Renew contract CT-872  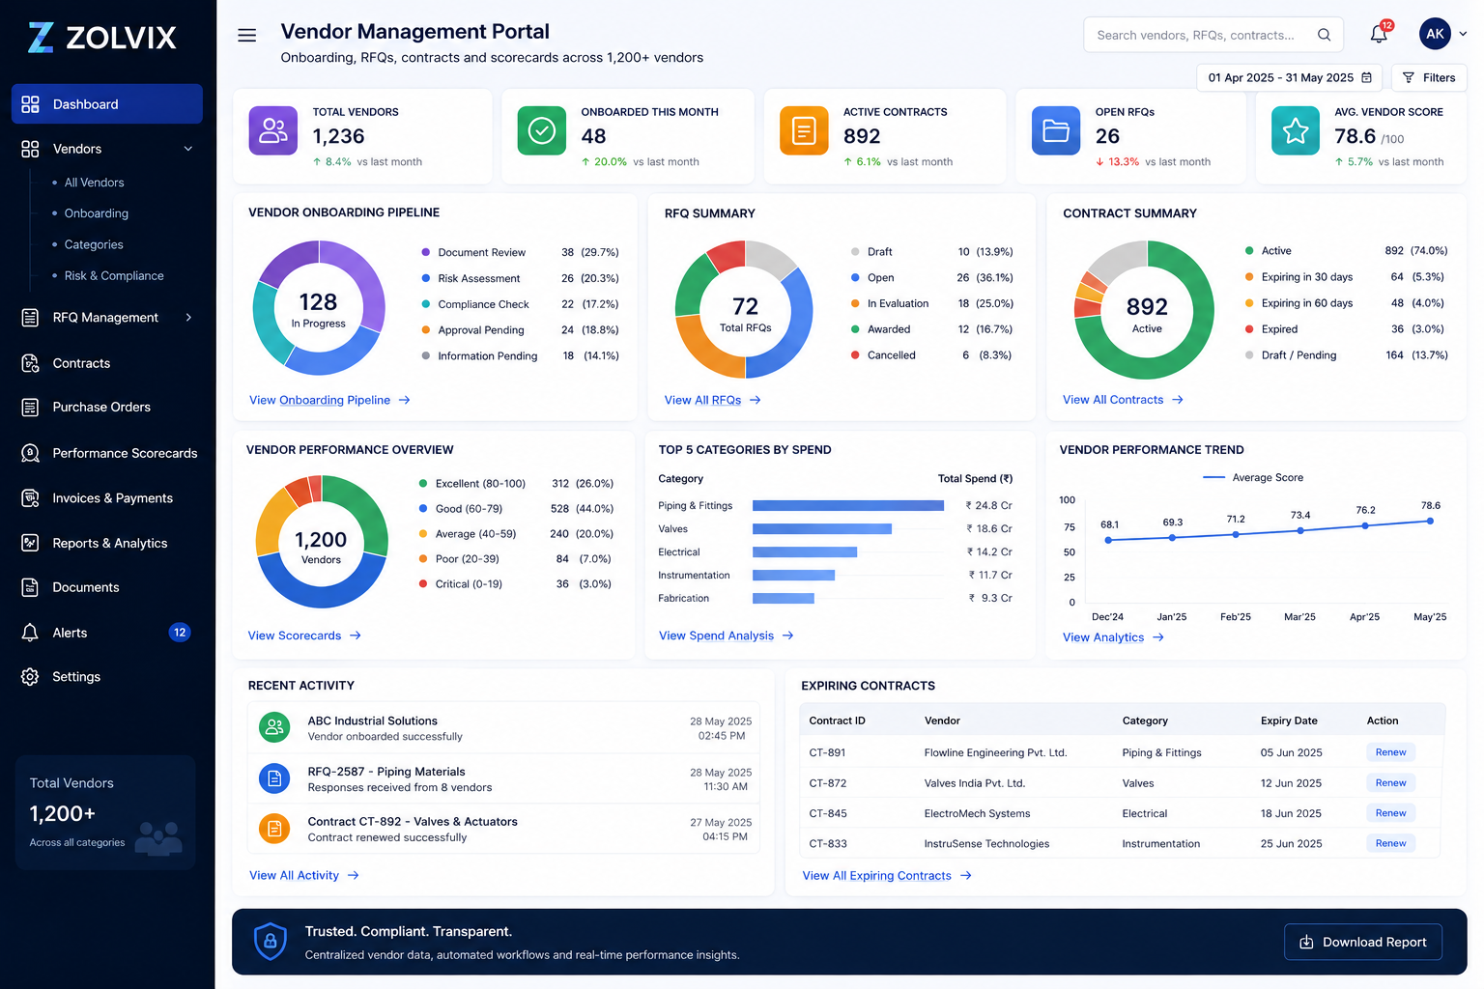pos(1390,783)
